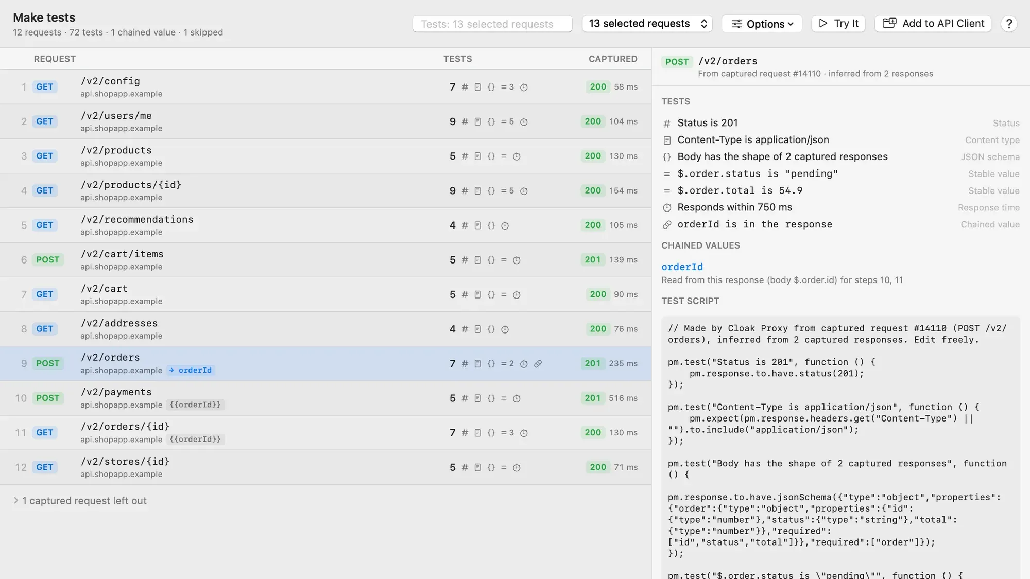Screen dimensions: 1030x579
Task: Click the REQUEST column header
Action: (55, 59)
